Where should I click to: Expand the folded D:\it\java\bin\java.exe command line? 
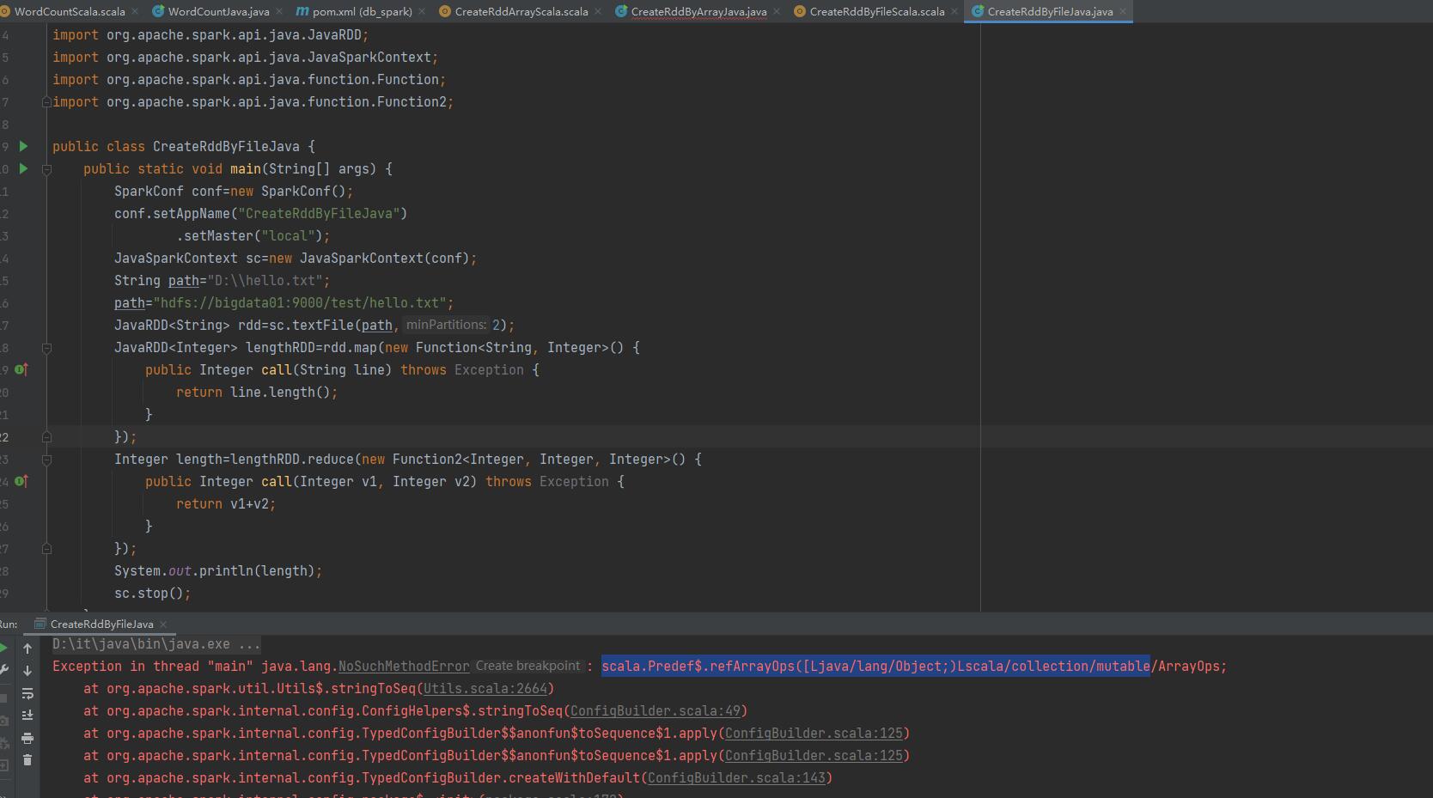pos(156,644)
